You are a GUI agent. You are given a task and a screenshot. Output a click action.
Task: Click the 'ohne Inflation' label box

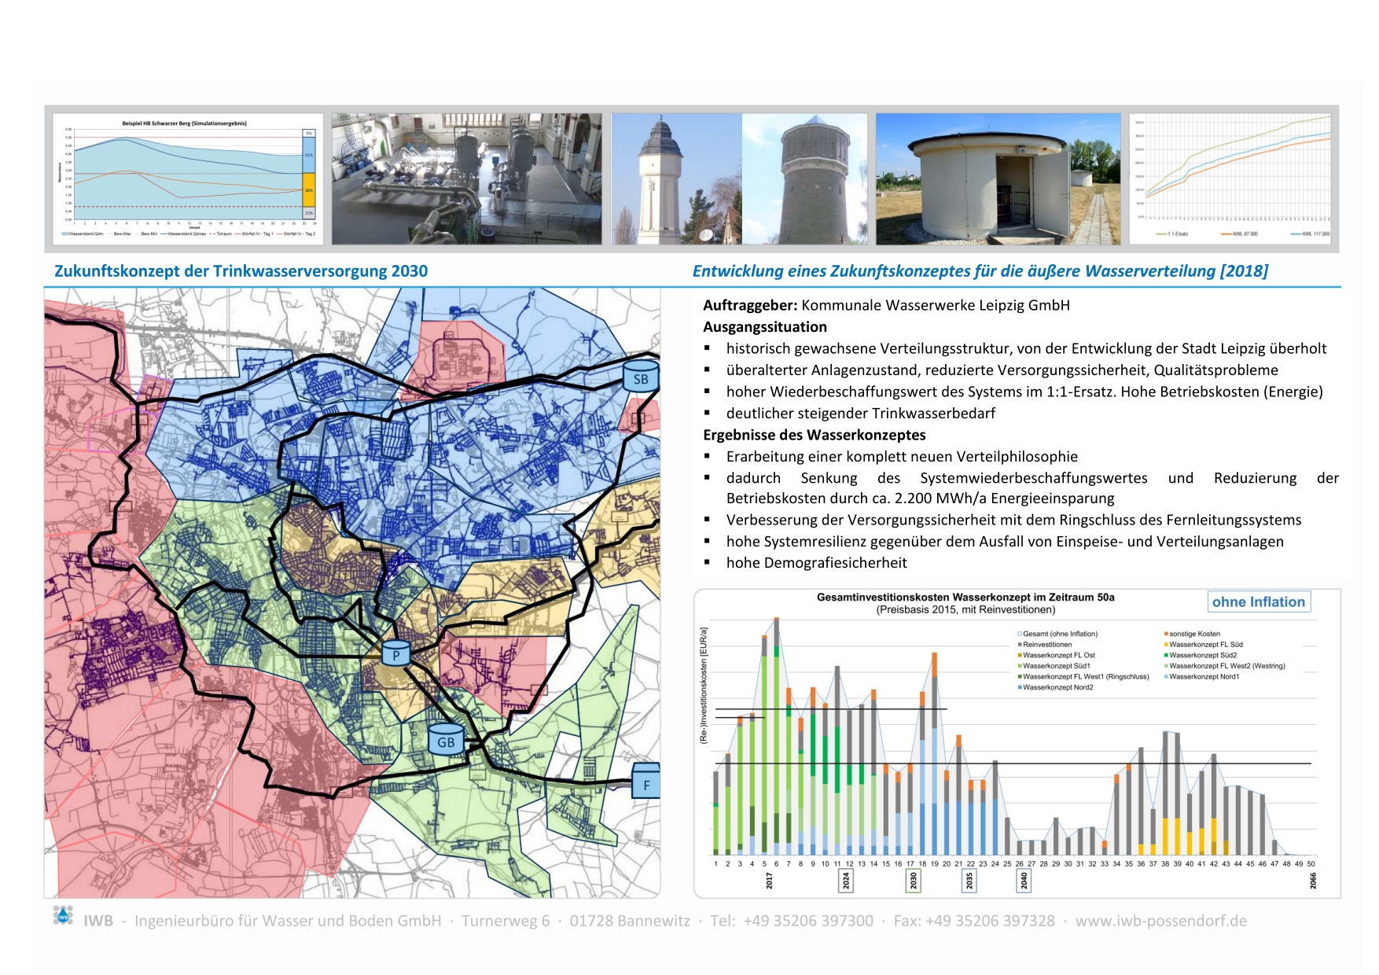coord(1258,602)
